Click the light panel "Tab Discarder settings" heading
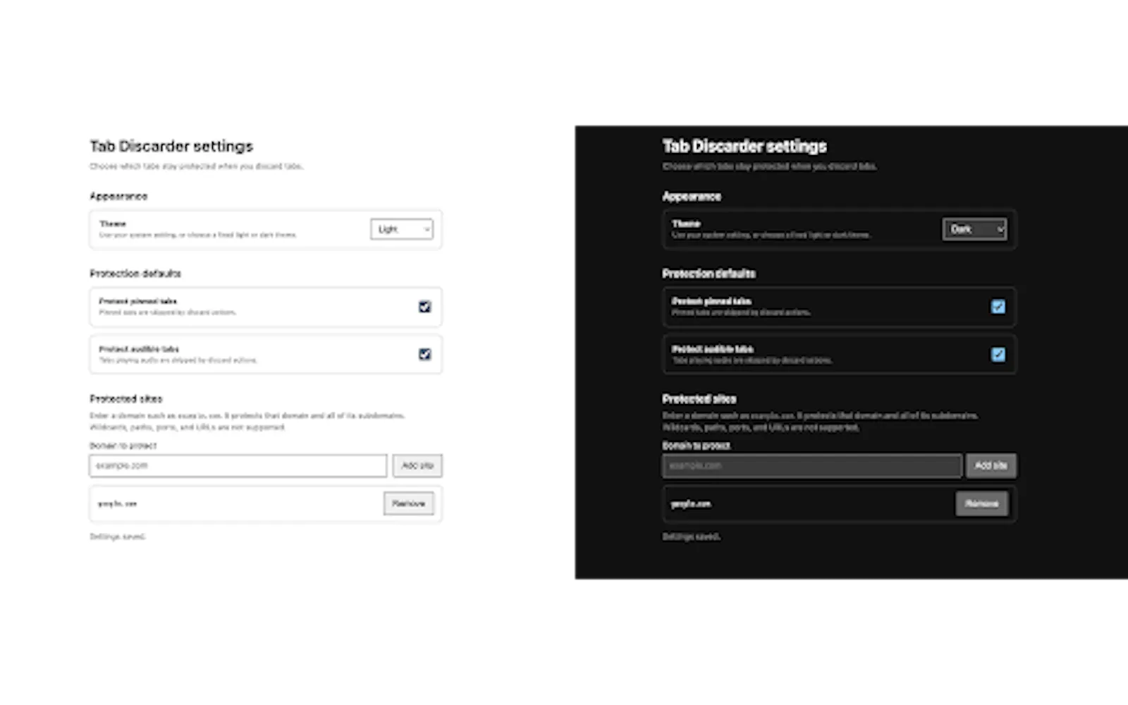The width and height of the screenshot is (1128, 705). [x=171, y=147]
